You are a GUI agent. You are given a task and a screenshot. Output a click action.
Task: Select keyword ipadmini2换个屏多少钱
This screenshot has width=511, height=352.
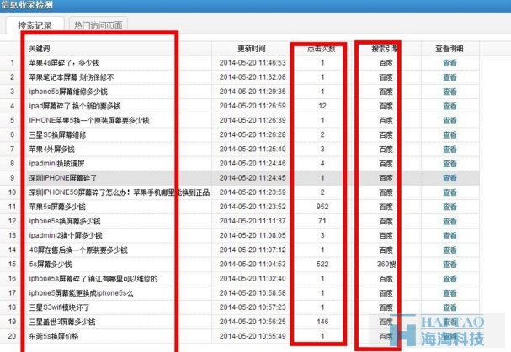[66, 235]
